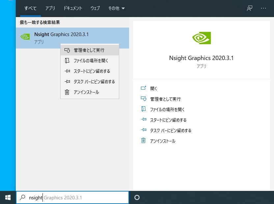Open Cortana circle icon on the taskbar
This screenshot has height=204, width=274.
pyautogui.click(x=137, y=197)
